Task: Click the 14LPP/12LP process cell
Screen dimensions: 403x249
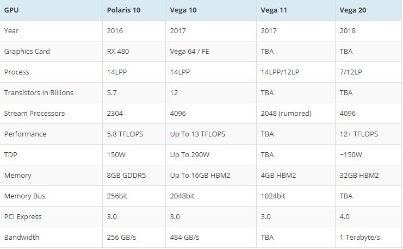Action: pos(283,72)
